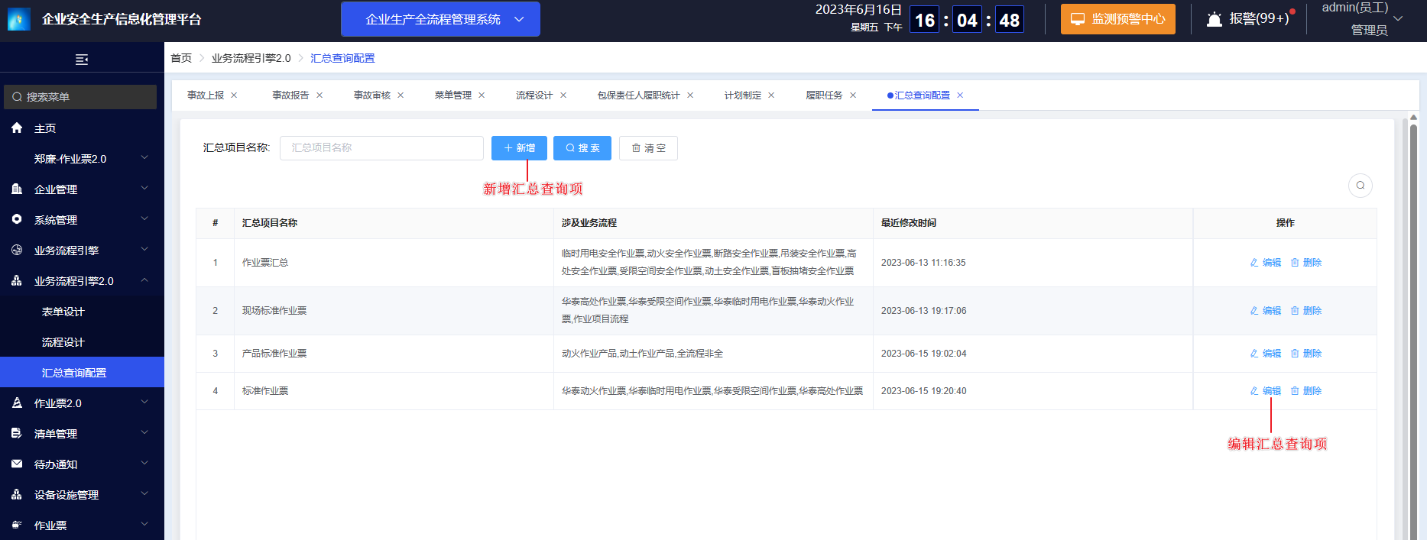Switch to the 事故上报 tab
Image resolution: width=1427 pixels, height=540 pixels.
coord(206,95)
